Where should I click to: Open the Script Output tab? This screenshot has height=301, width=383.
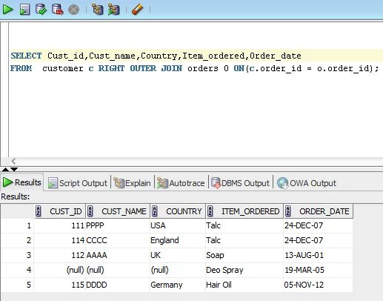coord(78,183)
